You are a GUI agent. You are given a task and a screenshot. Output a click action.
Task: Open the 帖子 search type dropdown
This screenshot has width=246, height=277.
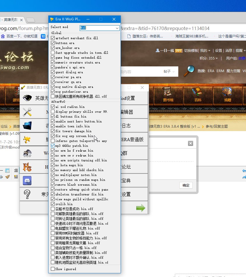point(169,71)
